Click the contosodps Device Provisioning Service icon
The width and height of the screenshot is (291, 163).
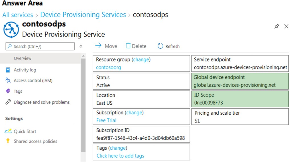[11, 30]
